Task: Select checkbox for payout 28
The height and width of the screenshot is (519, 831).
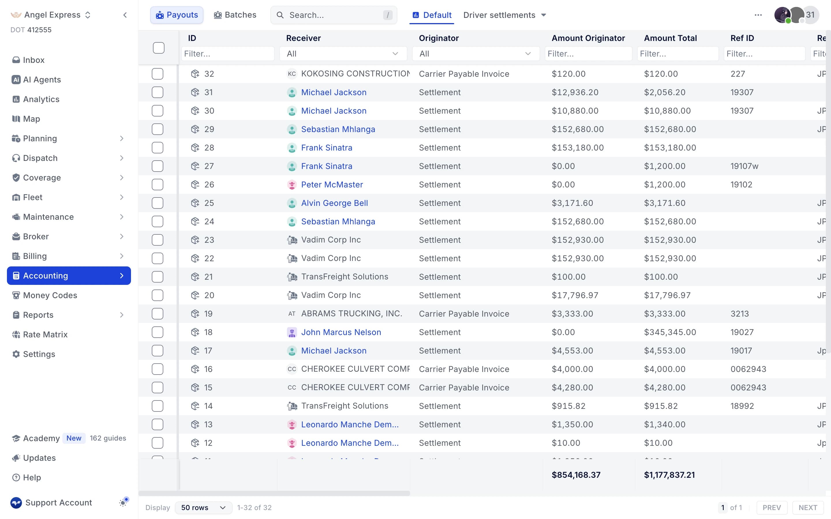Action: pos(158,148)
